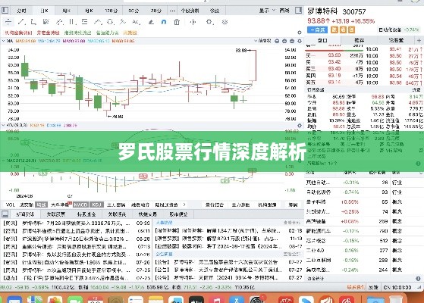The image size is (424, 303).
Task: Click the info icon at sector list bottom
Action: (x=418, y=279)
